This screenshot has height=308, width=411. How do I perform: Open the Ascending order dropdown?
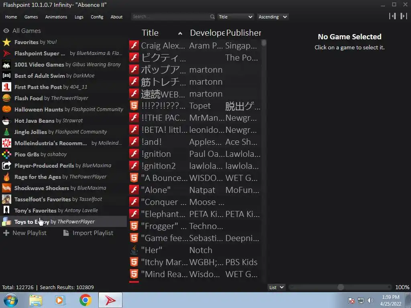coord(273,17)
